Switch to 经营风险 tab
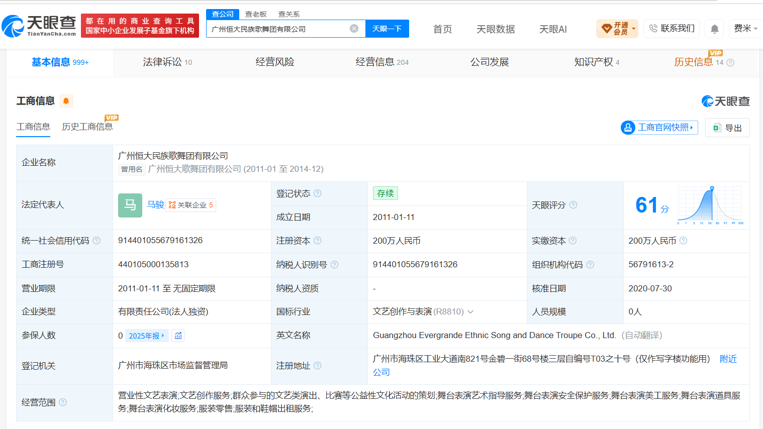Viewport: 763px width, 429px height. 275,62
